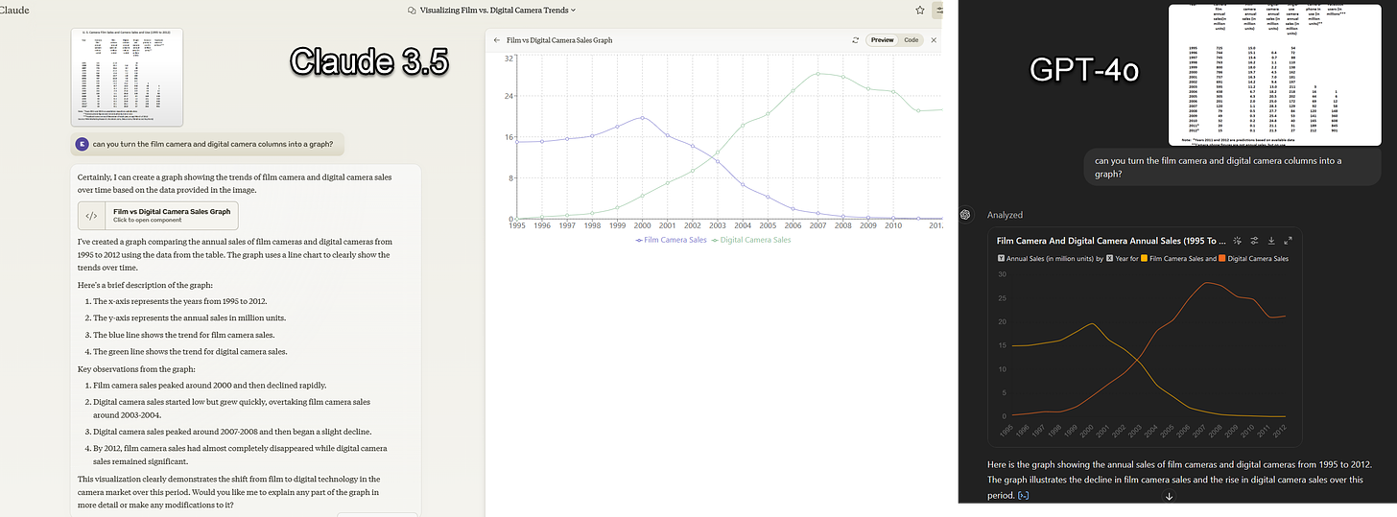Click the chat bubble icon beside conversation title
The width and height of the screenshot is (1397, 517).
coord(412,10)
